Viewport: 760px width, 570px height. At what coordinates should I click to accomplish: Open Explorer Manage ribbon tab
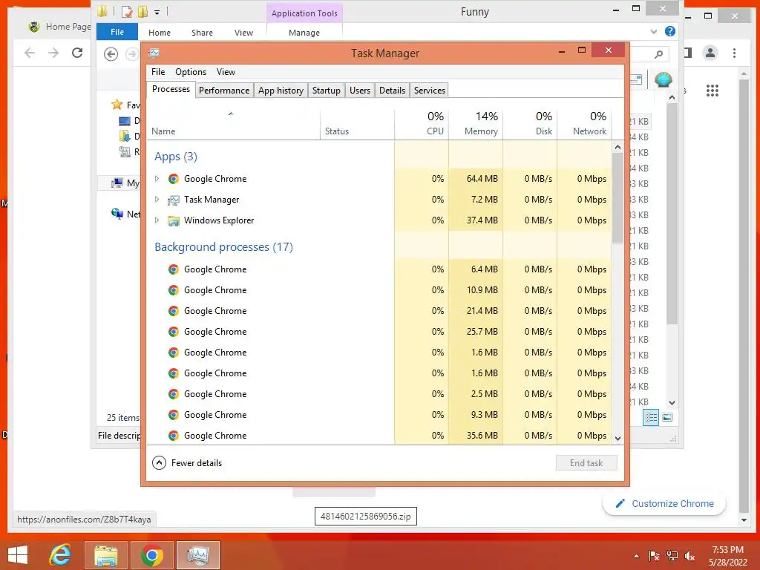[304, 33]
